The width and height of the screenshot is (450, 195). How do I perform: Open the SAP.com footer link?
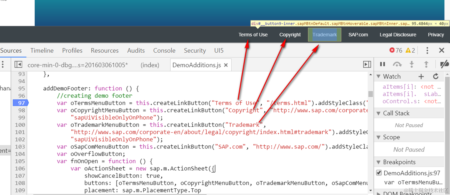coord(358,35)
